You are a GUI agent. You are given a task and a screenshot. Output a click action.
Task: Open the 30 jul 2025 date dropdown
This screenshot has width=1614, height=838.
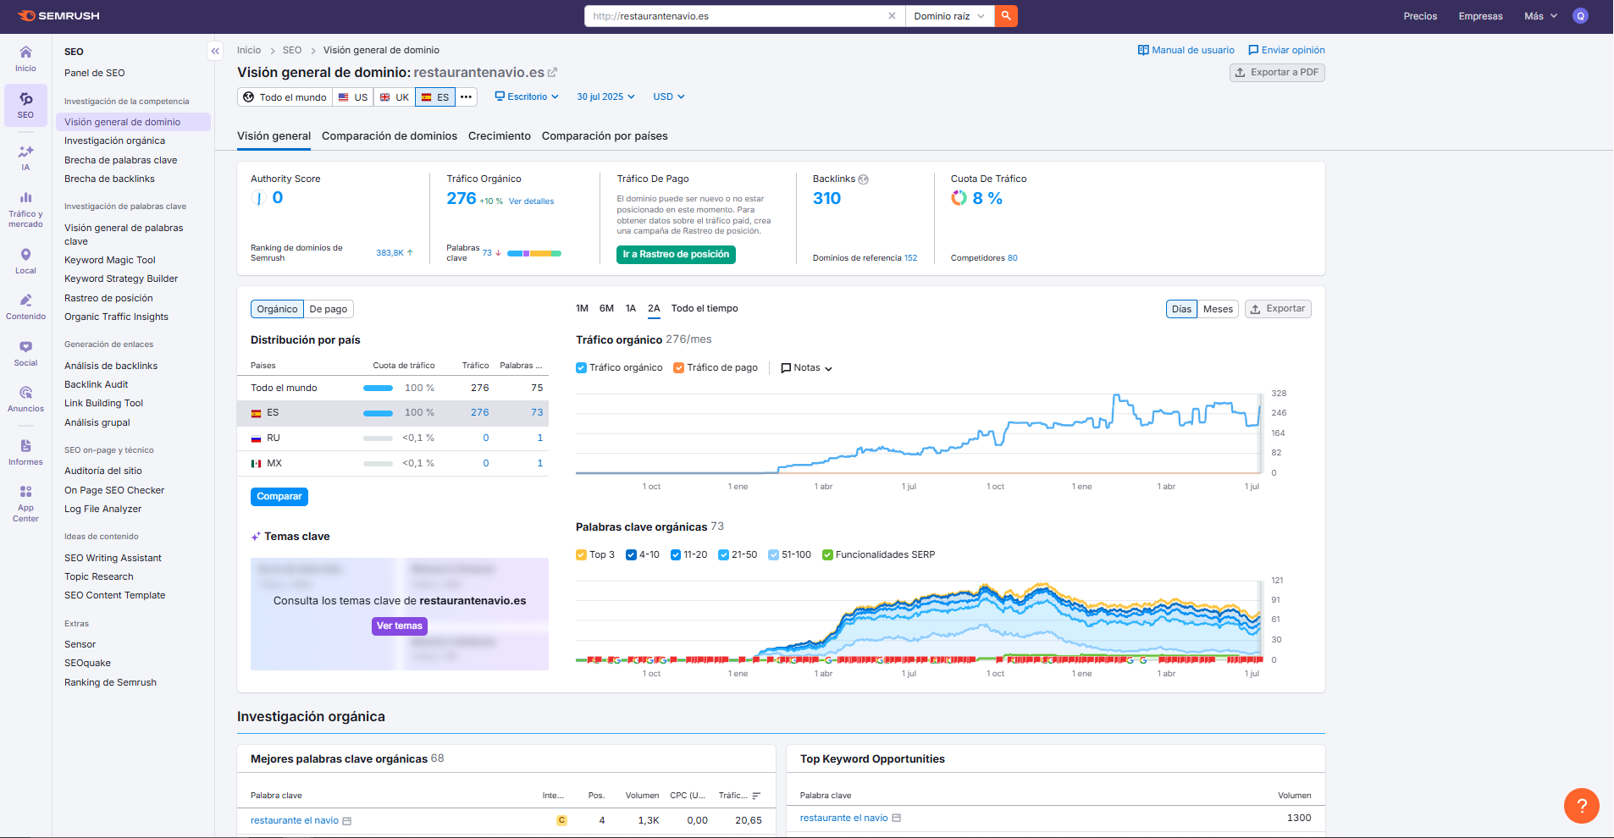pyautogui.click(x=605, y=97)
